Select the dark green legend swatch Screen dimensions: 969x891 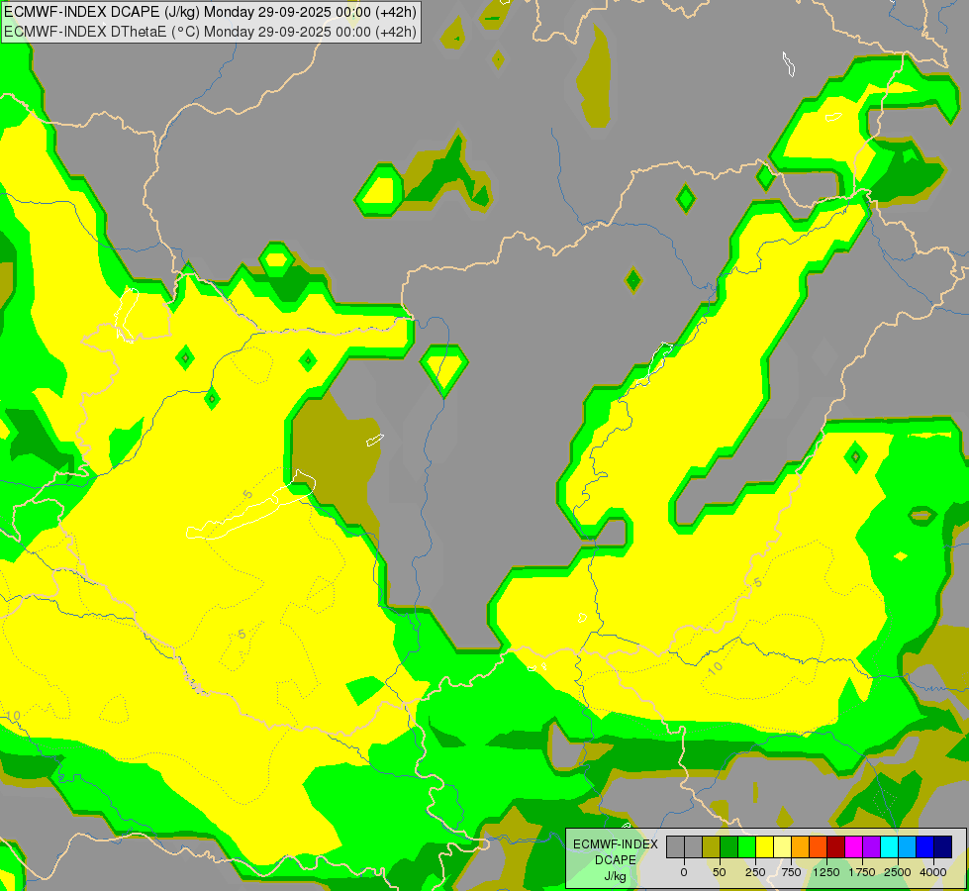pyautogui.click(x=728, y=846)
